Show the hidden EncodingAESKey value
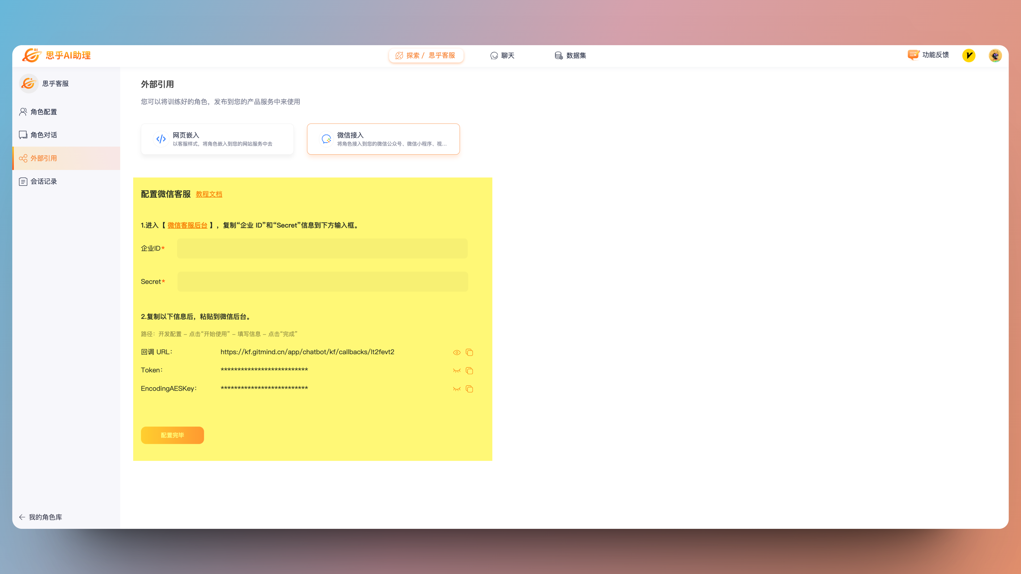1021x574 pixels. click(x=457, y=389)
